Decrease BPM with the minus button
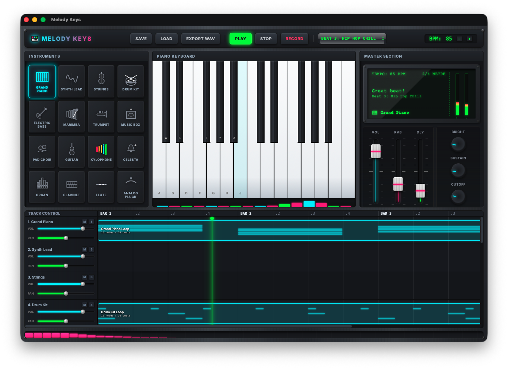 click(459, 39)
